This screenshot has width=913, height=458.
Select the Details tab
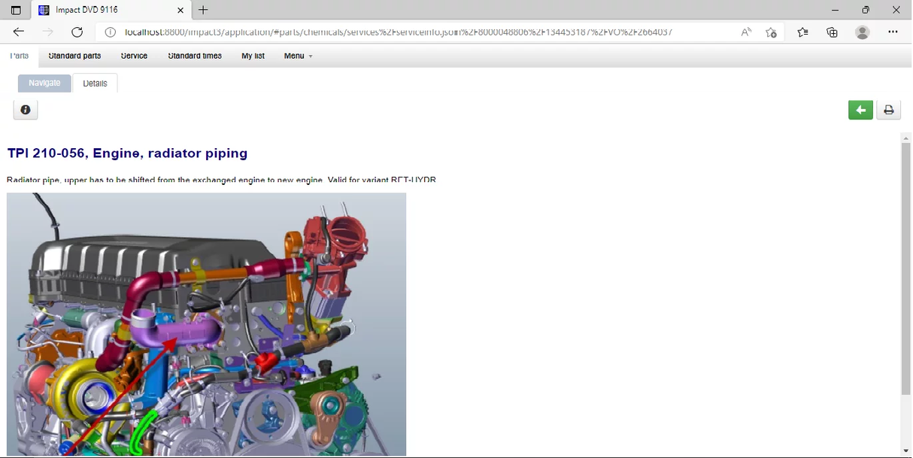[x=95, y=83]
